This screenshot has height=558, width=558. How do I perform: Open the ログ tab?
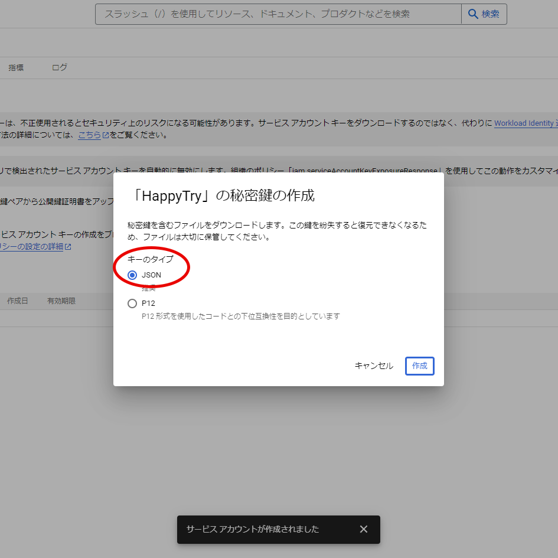click(x=60, y=68)
